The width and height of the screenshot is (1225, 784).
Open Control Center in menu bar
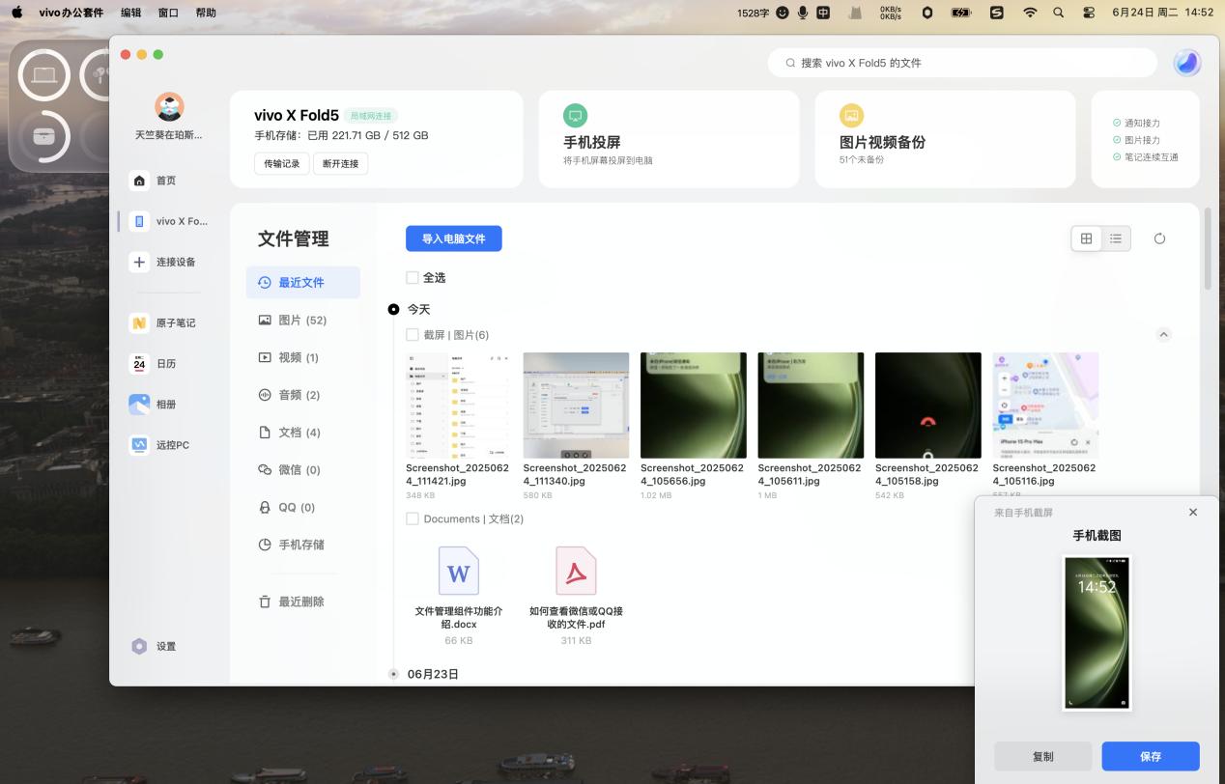coord(1089,13)
